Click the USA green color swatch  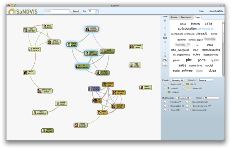pyautogui.click(x=169, y=92)
